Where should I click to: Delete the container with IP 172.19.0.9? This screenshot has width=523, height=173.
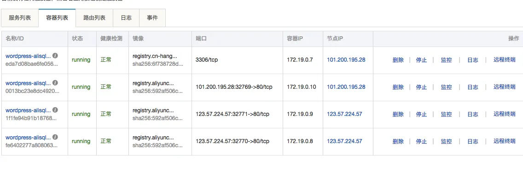point(398,114)
